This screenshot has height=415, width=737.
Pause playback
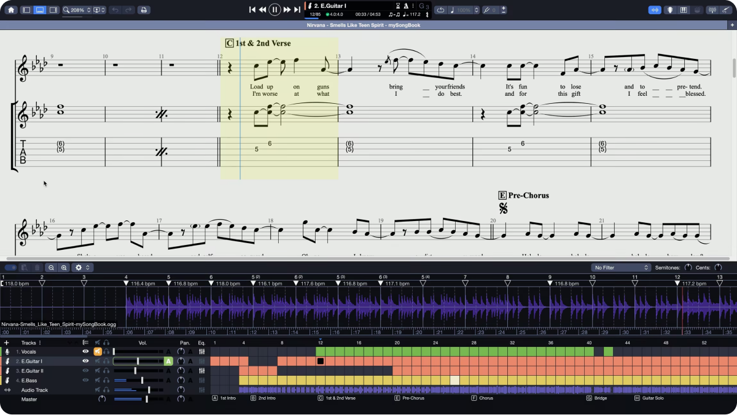click(x=275, y=10)
